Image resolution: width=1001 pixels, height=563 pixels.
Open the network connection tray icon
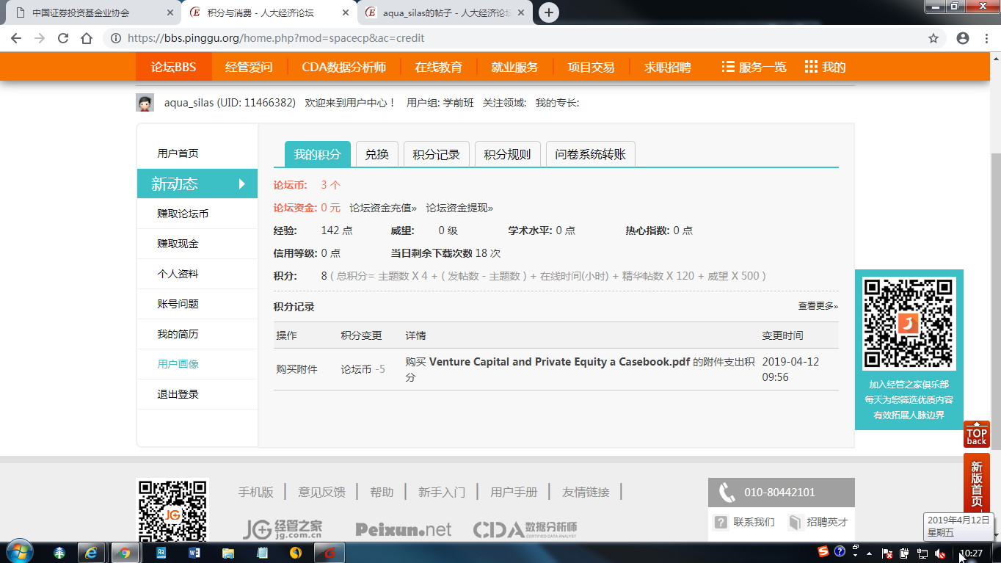click(922, 553)
